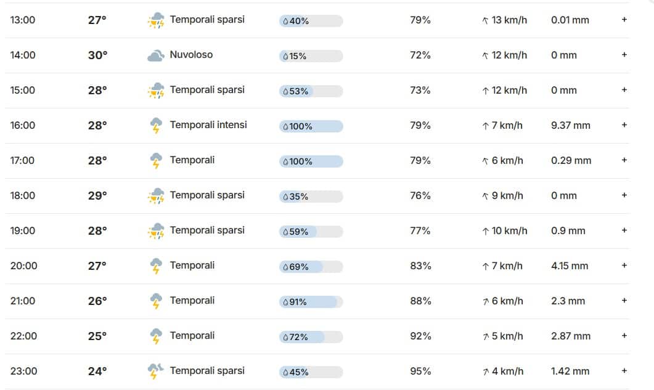Click the intense thunderstorm icon at 16:00
This screenshot has width=654, height=390.
(x=156, y=126)
